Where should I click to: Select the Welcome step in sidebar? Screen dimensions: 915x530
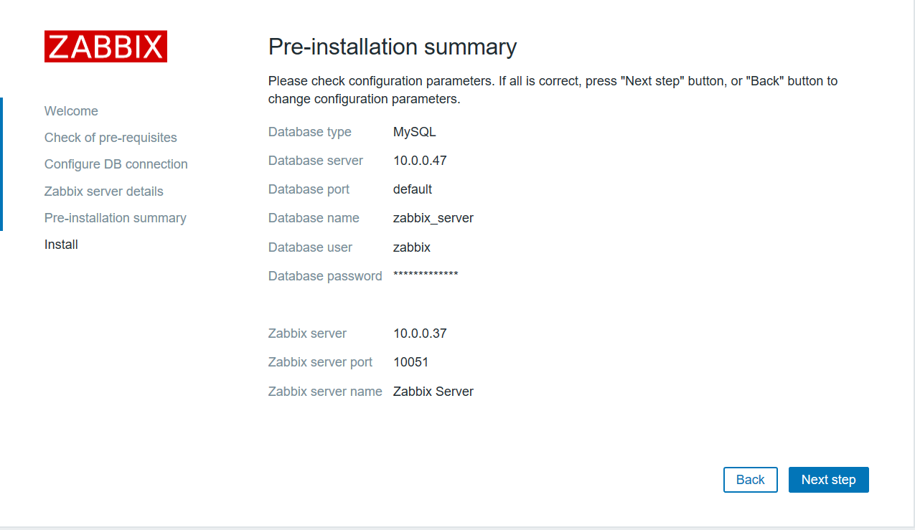[x=71, y=111]
